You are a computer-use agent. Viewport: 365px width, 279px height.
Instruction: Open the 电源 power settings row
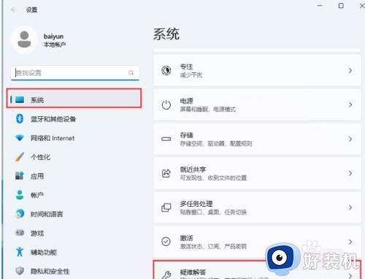(257, 104)
